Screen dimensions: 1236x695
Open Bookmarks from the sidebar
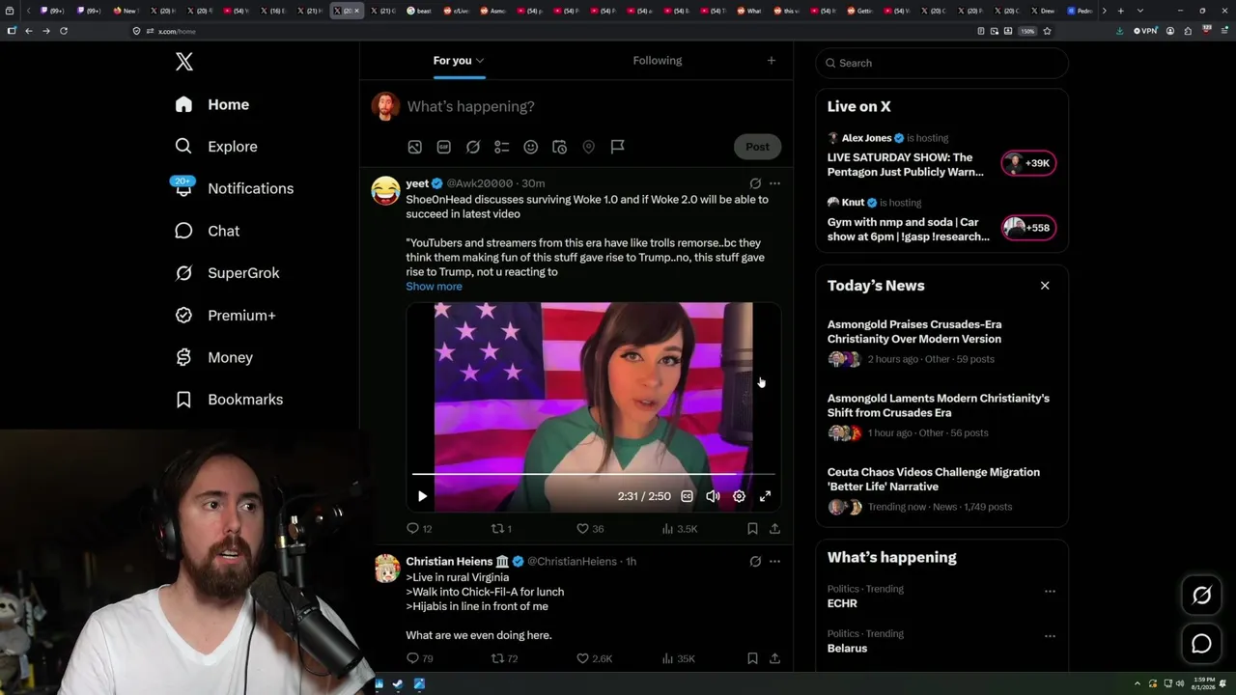(x=229, y=400)
